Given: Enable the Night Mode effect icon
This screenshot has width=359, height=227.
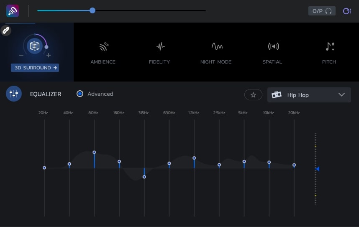Looking at the screenshot, I should coord(216,46).
